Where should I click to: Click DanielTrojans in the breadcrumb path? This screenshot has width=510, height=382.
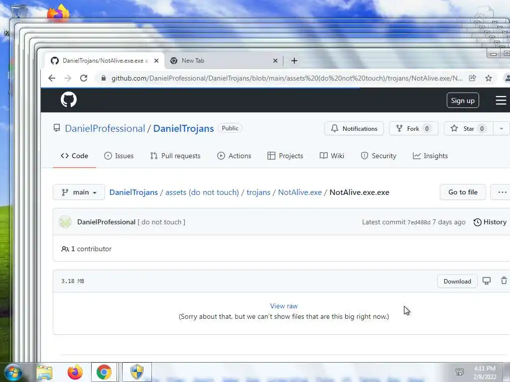(133, 192)
